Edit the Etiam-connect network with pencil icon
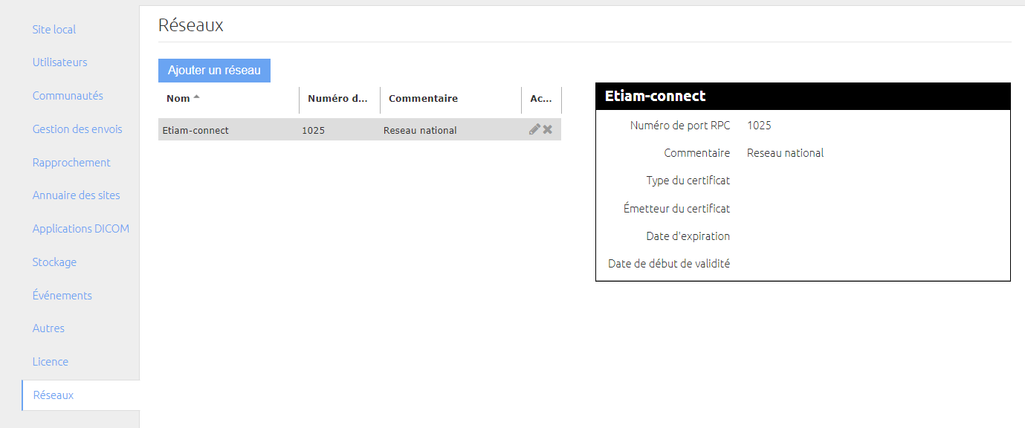This screenshot has width=1025, height=428. [x=534, y=129]
